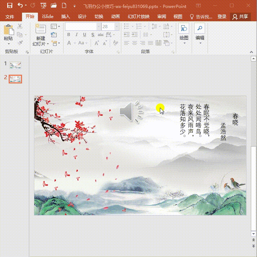Viewport: 257px width, 257px height.
Task: Switch to the 插入 (Insert) tab
Action: pos(65,17)
